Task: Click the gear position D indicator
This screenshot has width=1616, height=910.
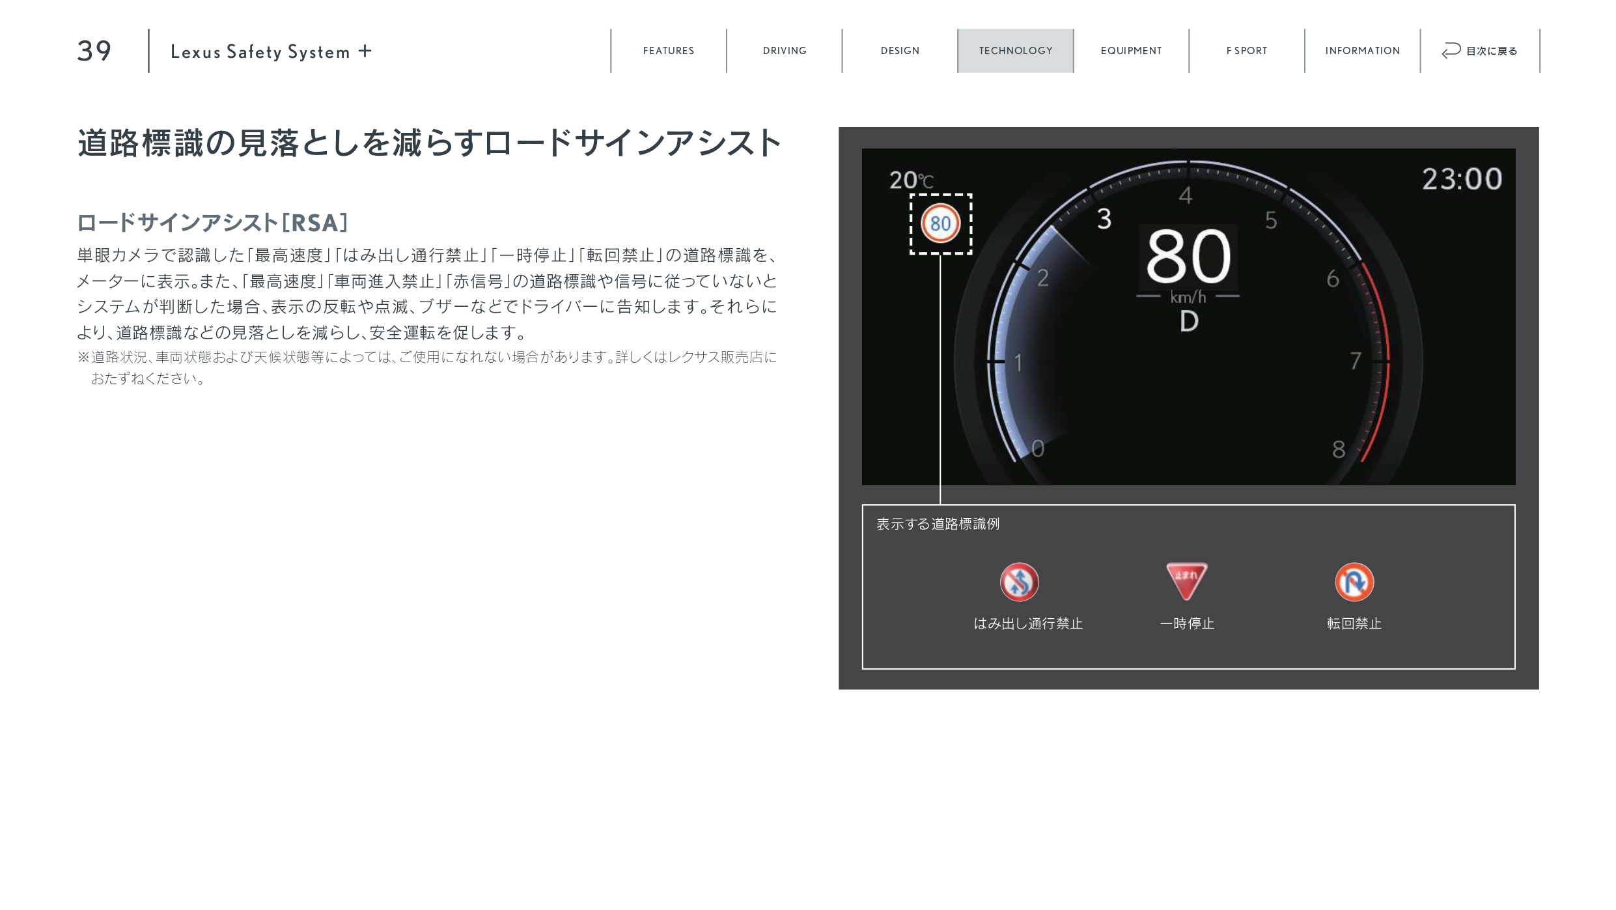Action: (x=1188, y=321)
